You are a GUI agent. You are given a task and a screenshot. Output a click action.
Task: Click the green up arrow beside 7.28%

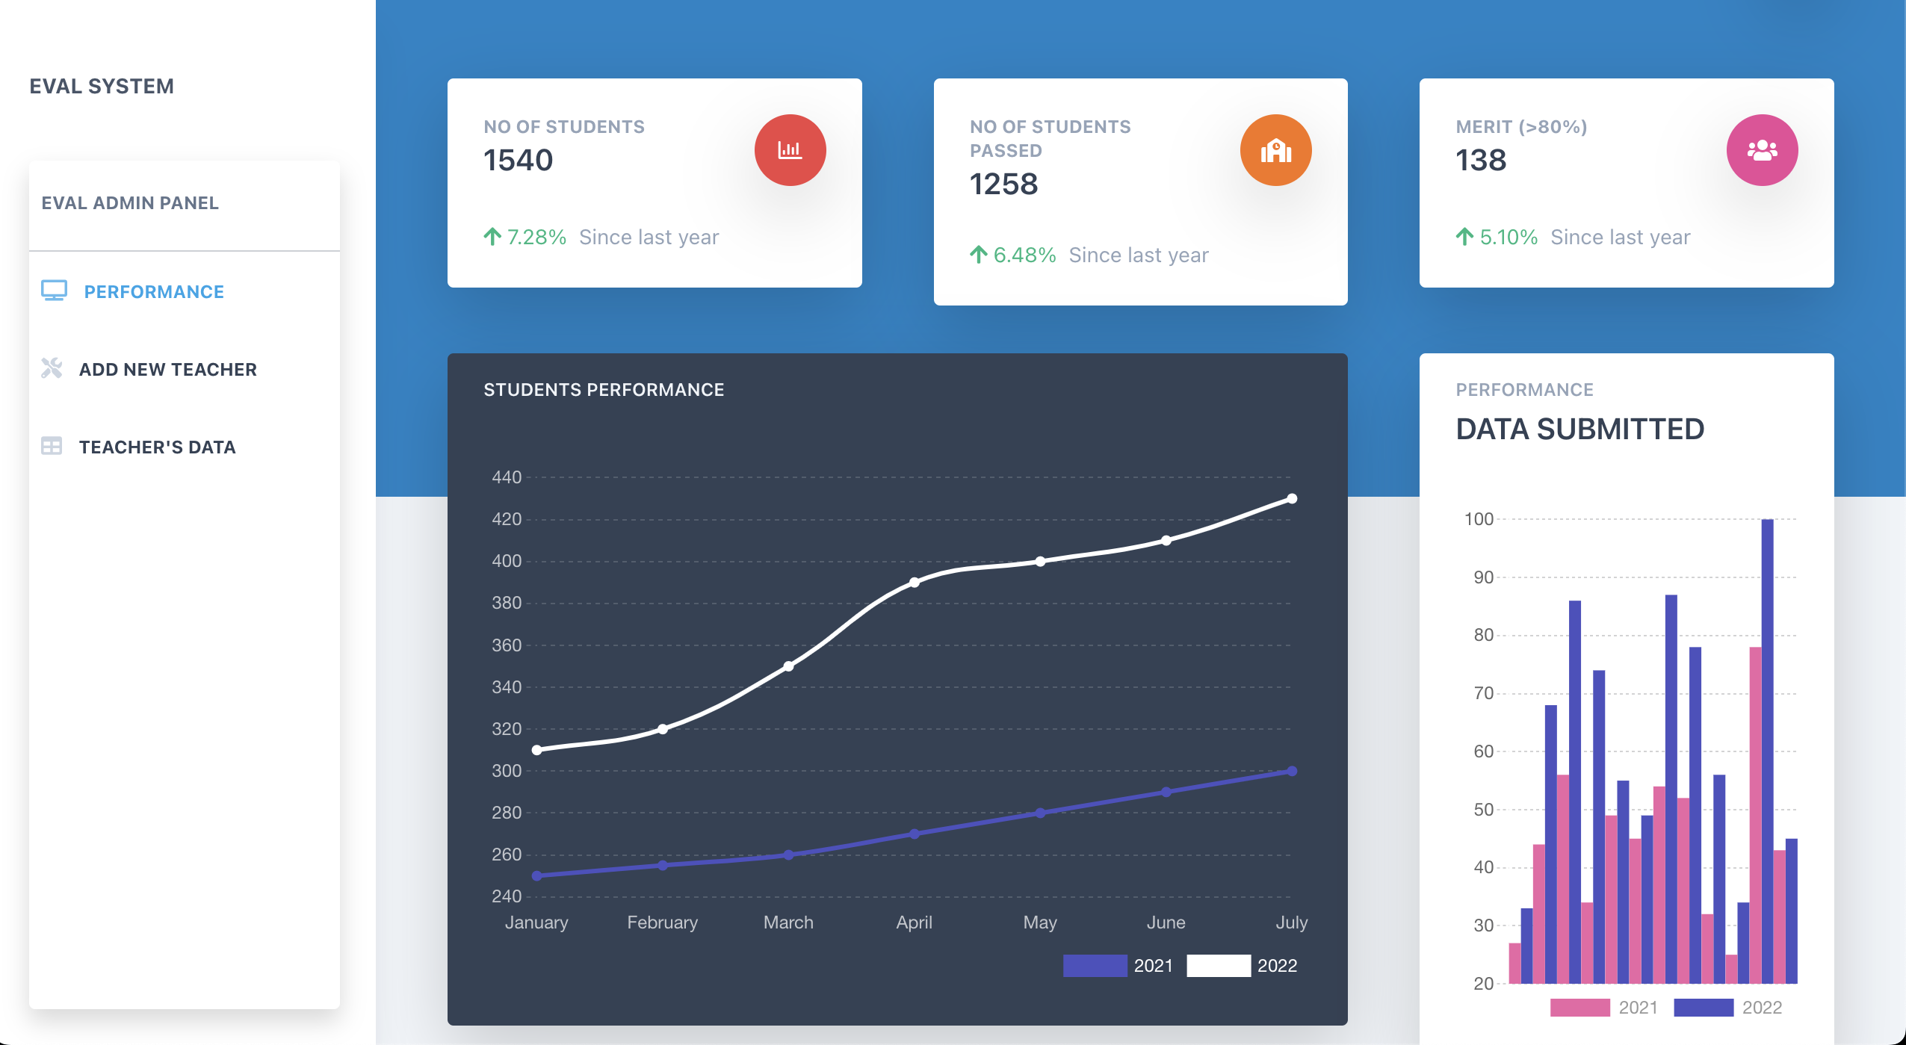tap(492, 237)
